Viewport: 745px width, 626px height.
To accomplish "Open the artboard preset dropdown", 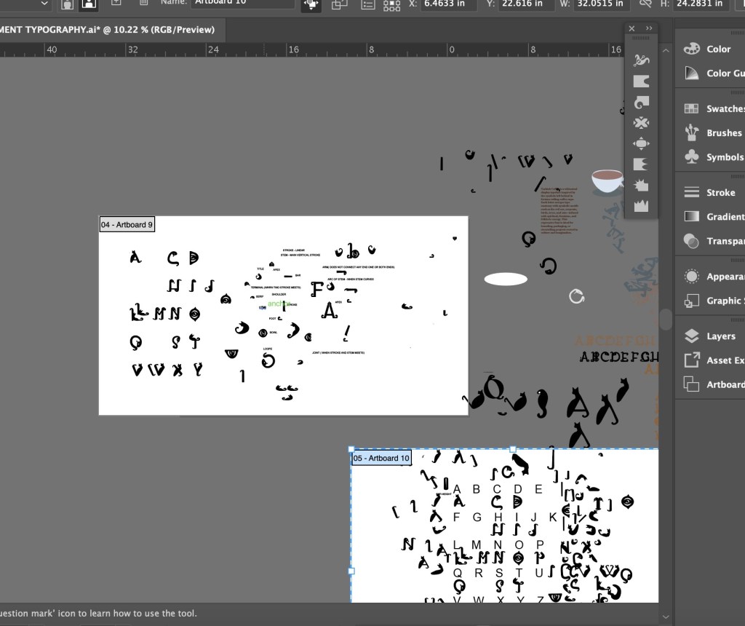I will coord(44,4).
